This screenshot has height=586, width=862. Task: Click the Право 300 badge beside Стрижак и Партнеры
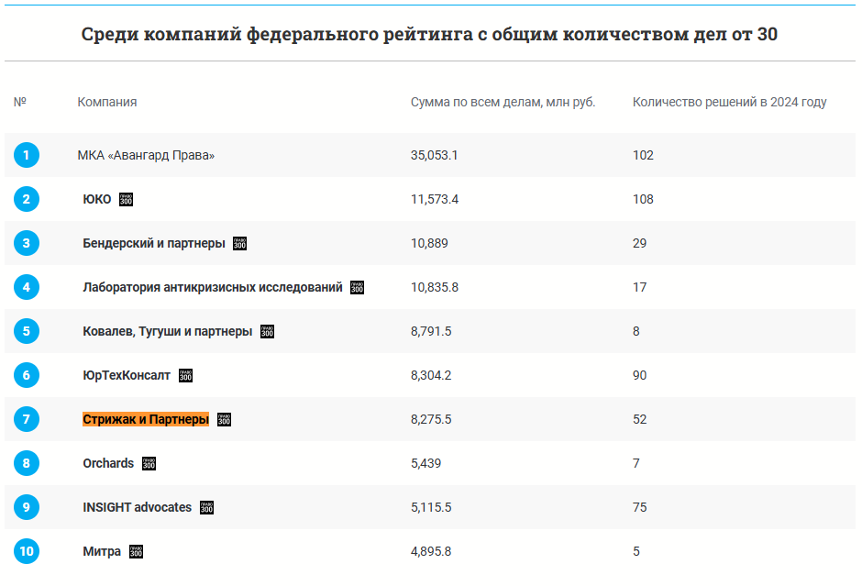(225, 419)
